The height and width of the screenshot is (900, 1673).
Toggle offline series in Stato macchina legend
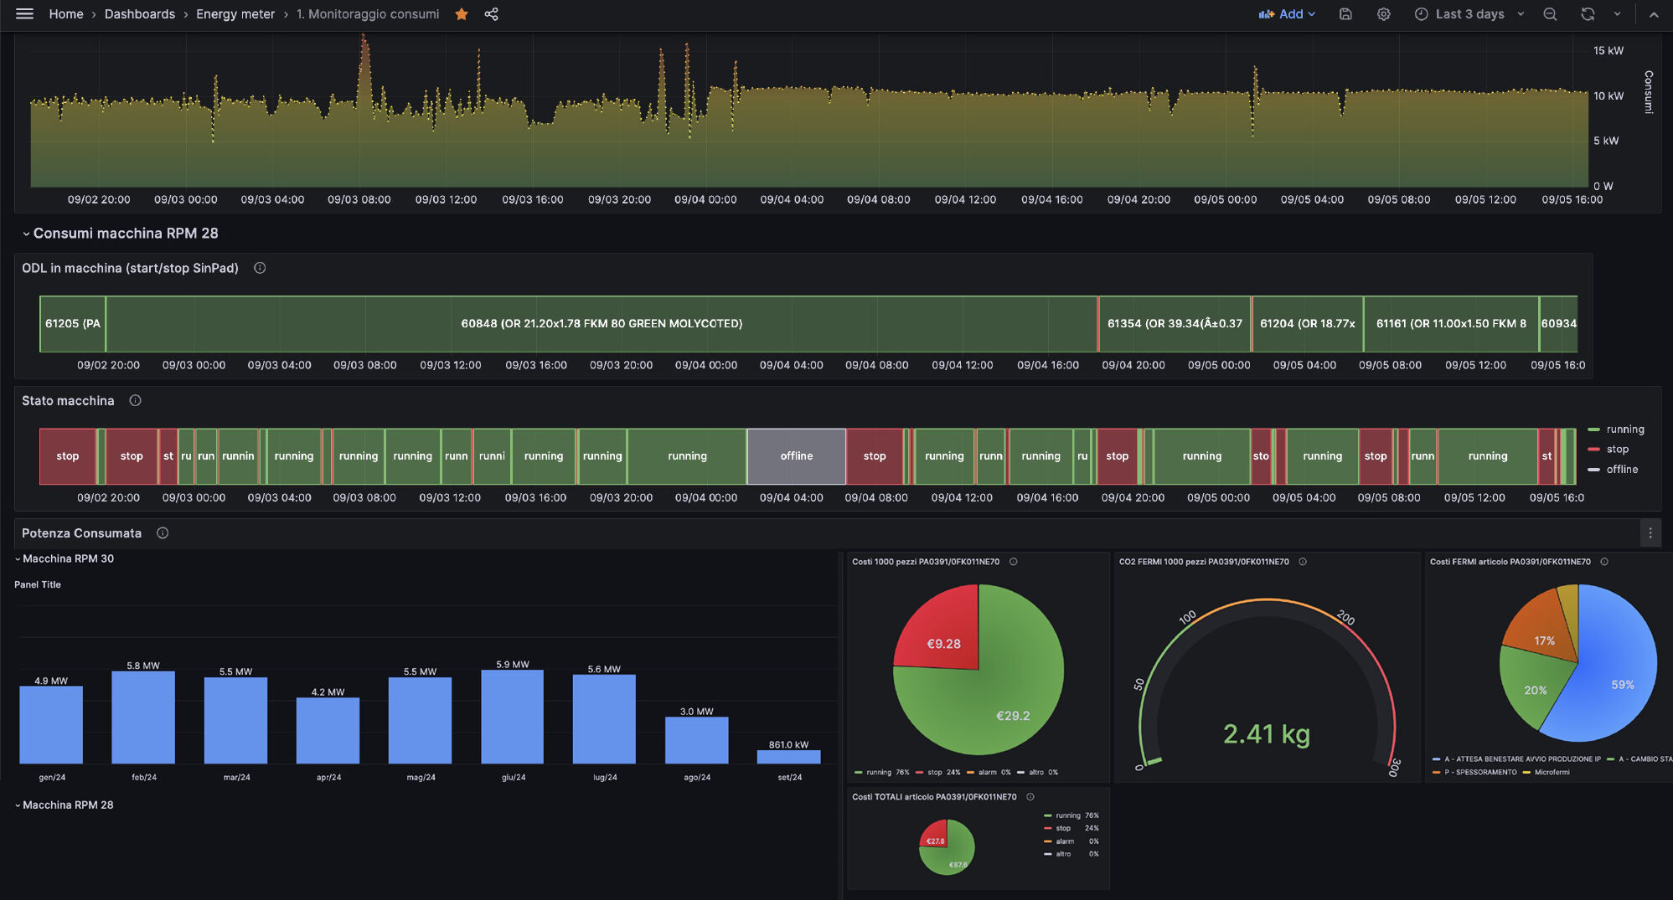[1621, 470]
